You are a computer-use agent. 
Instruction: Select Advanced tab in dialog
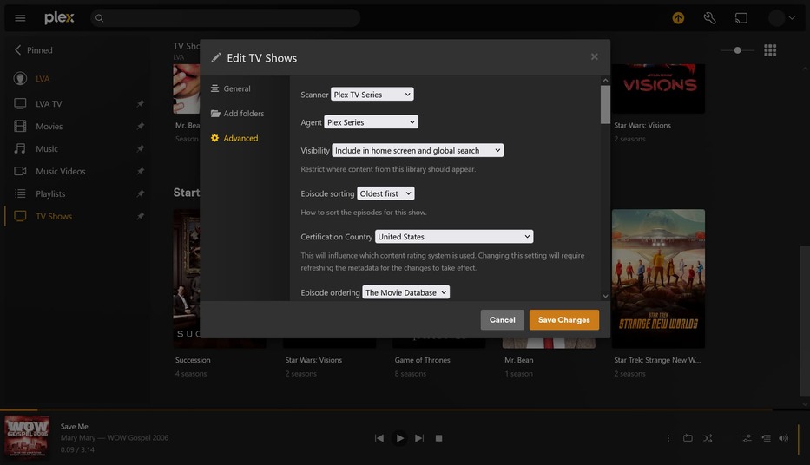coord(234,138)
